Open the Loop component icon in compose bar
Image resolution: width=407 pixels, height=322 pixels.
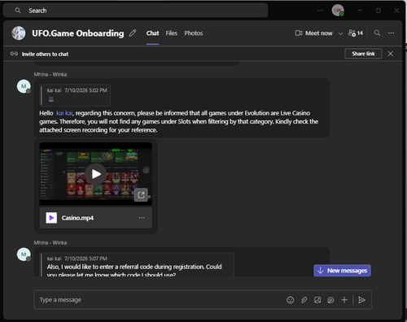(330, 300)
